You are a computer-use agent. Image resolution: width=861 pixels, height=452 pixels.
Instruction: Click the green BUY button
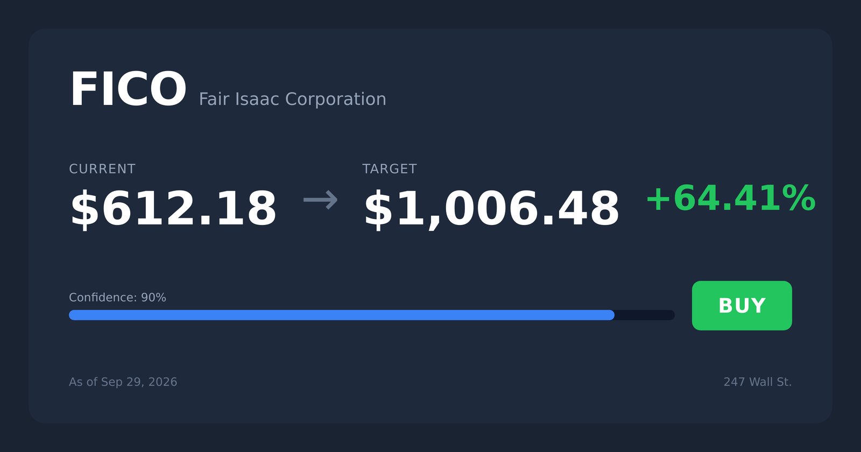tap(742, 306)
